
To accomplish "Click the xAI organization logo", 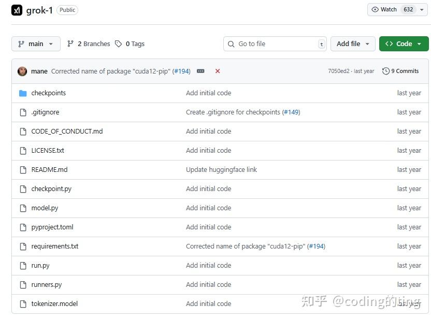I will click(17, 10).
